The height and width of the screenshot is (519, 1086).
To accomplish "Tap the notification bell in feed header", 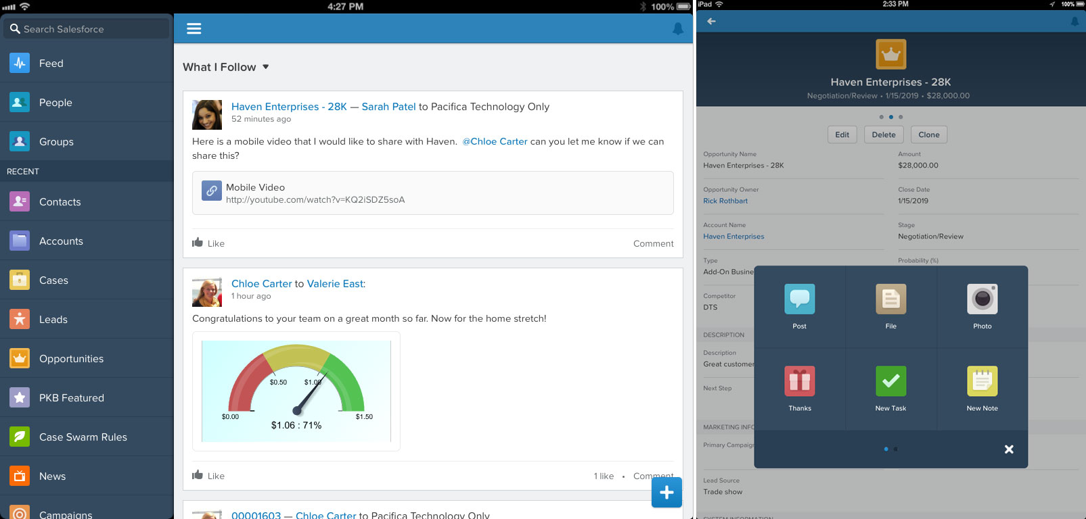I will pos(678,29).
